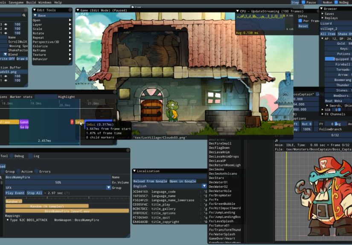Select the Debug radio option in the audio window
The image size is (352, 245).
[x=11, y=156]
